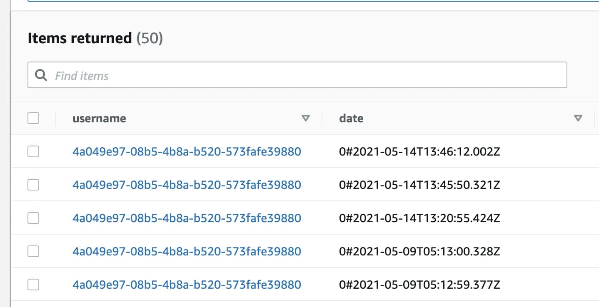Viewport: 599px width, 307px height.
Task: Open the date column sort dropdown arrow
Action: (x=578, y=119)
